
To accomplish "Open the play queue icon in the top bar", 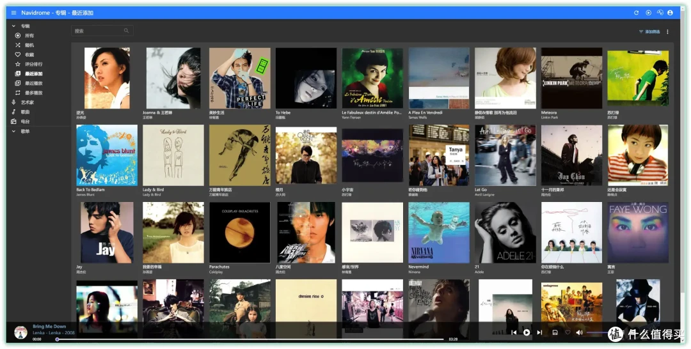I will point(649,13).
